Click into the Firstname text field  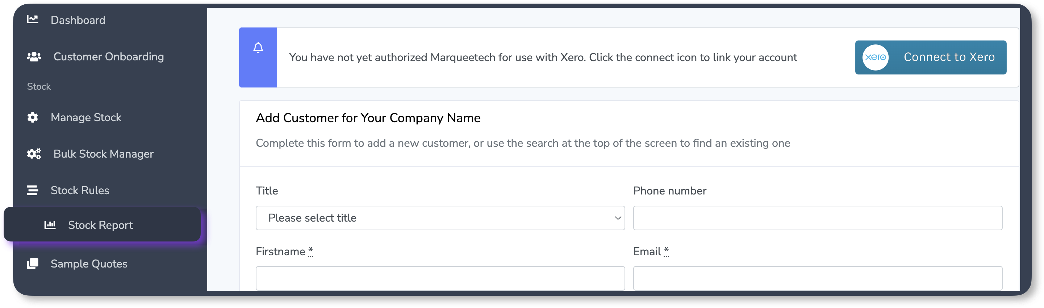click(x=440, y=278)
